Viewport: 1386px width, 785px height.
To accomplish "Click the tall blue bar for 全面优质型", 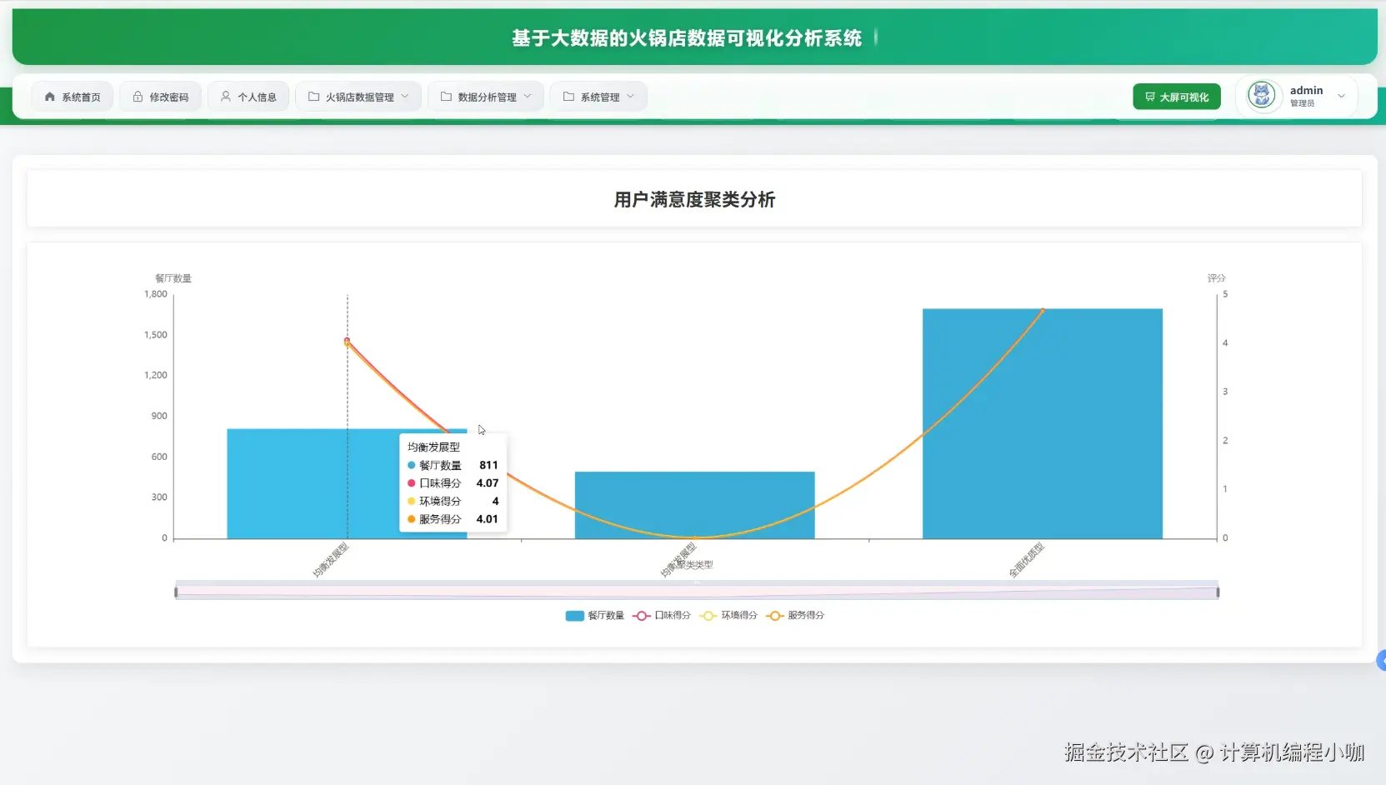I will point(1042,423).
